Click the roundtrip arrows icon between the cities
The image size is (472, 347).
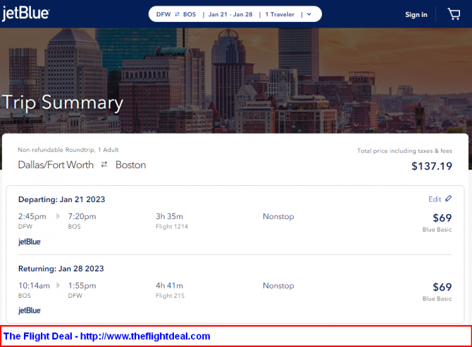pyautogui.click(x=104, y=165)
